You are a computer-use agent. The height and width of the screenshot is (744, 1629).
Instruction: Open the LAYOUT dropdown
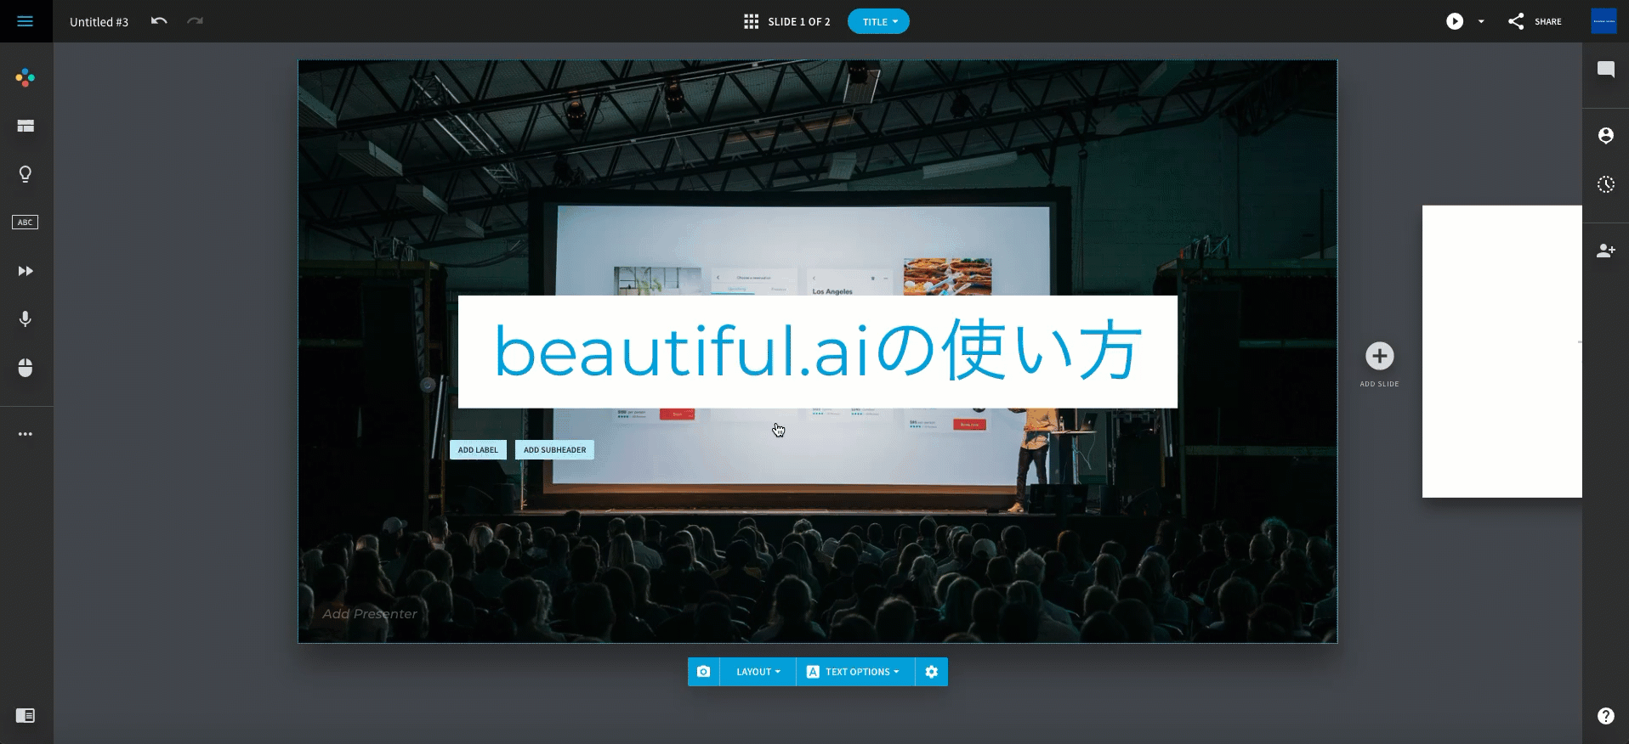pos(758,672)
